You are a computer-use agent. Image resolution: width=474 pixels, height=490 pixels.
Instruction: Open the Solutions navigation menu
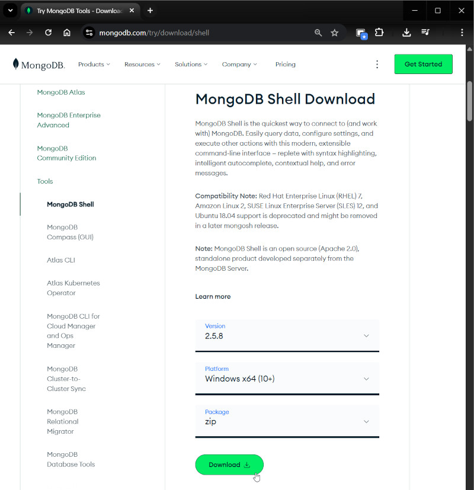(191, 64)
